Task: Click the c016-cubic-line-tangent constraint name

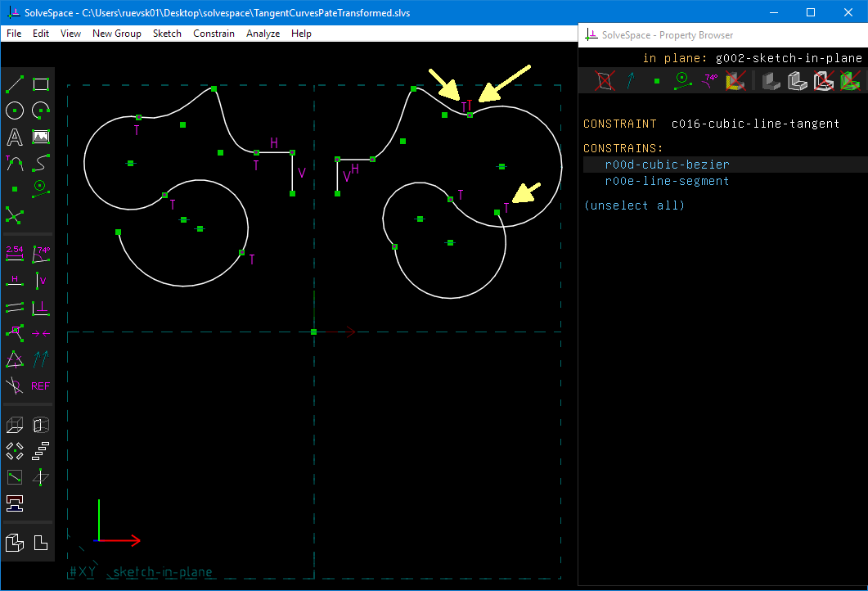Action: (755, 124)
